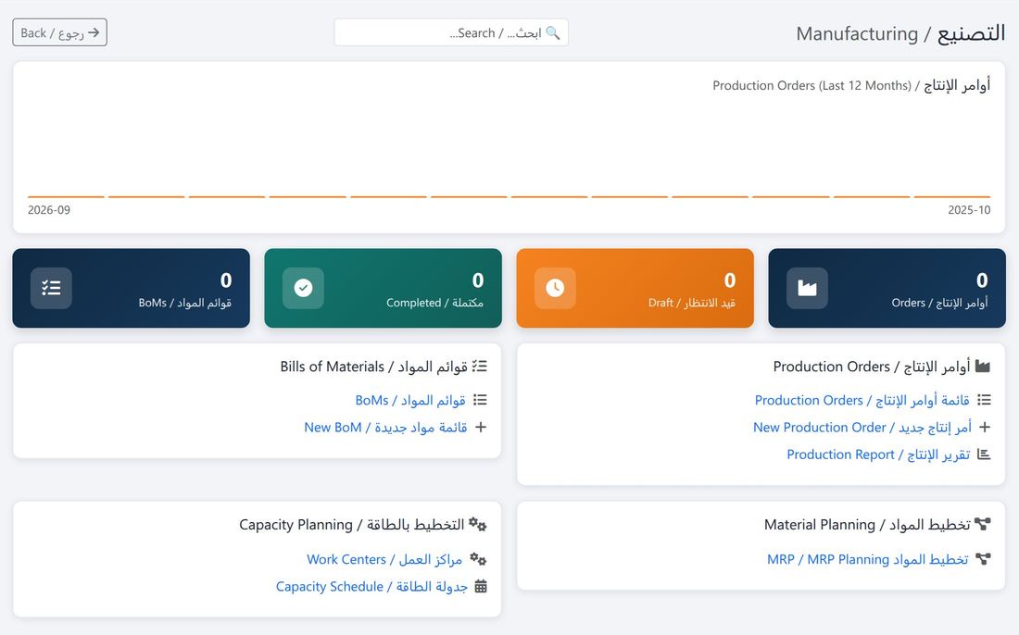Click the Manufacturing / التصنيع page title
Viewport: 1019px width, 635px height.
(900, 33)
